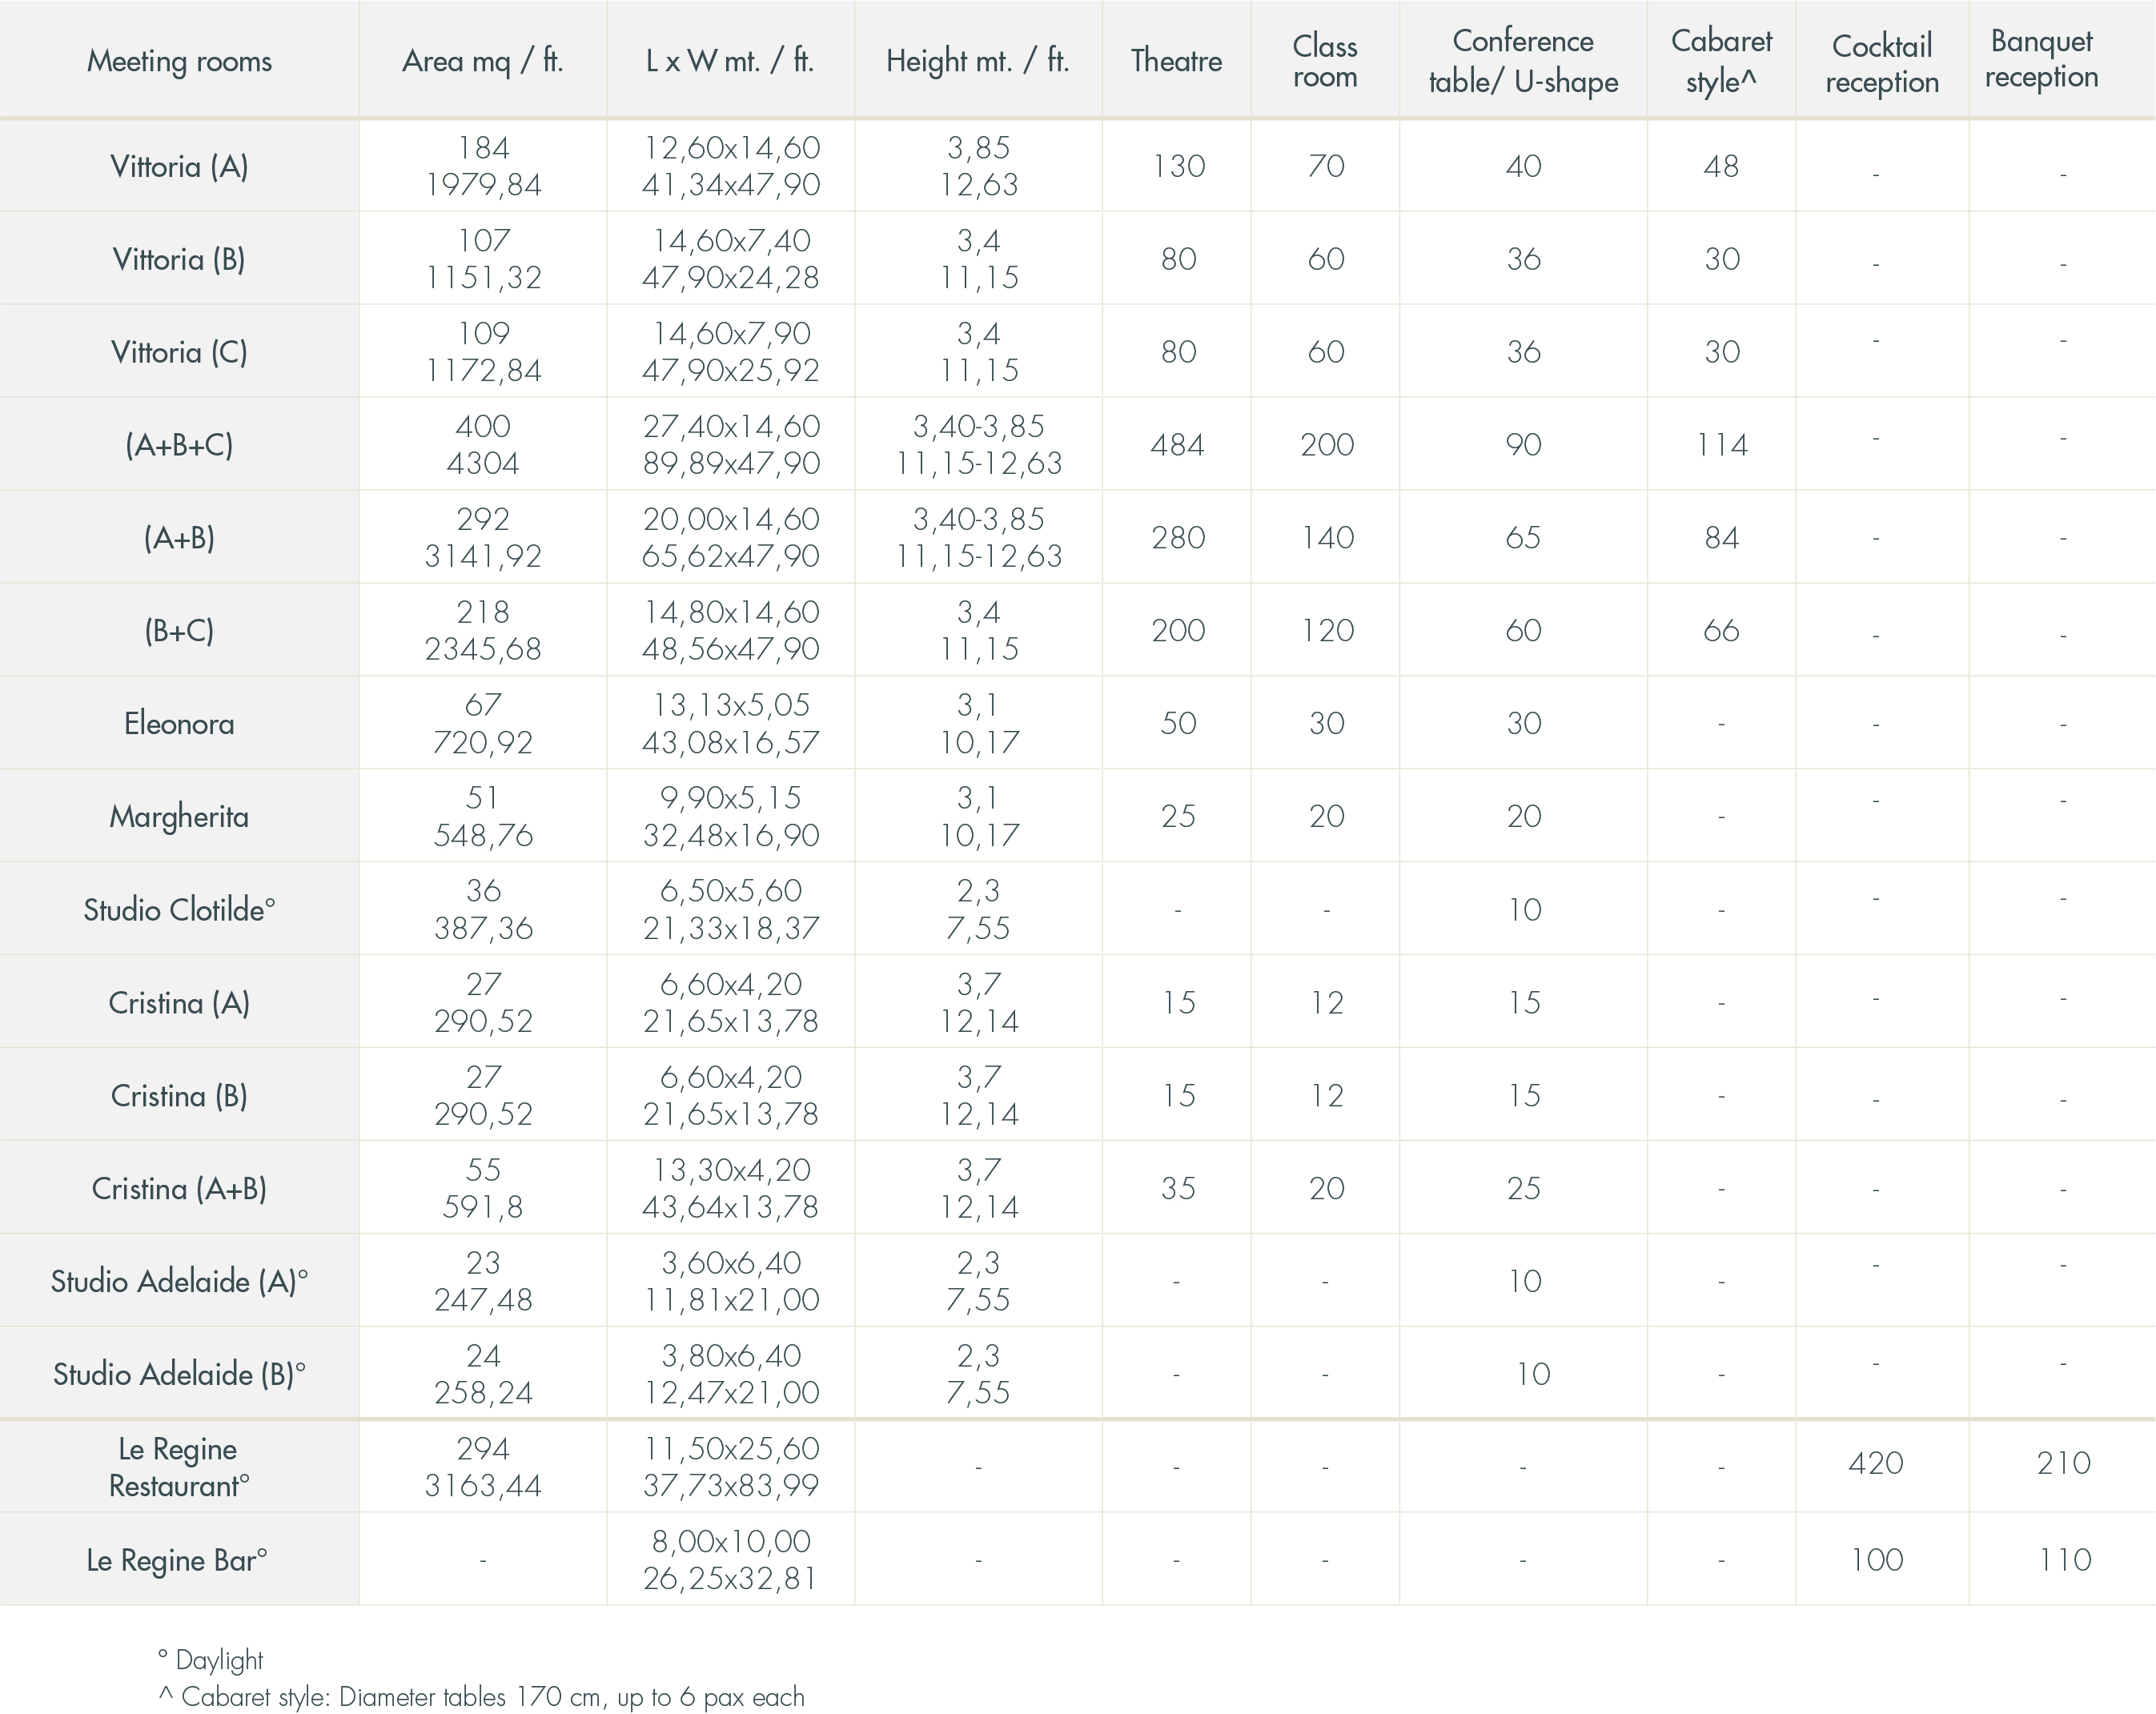Click the Theatre column header
Screen dimensions: 2156x1714
point(1176,61)
